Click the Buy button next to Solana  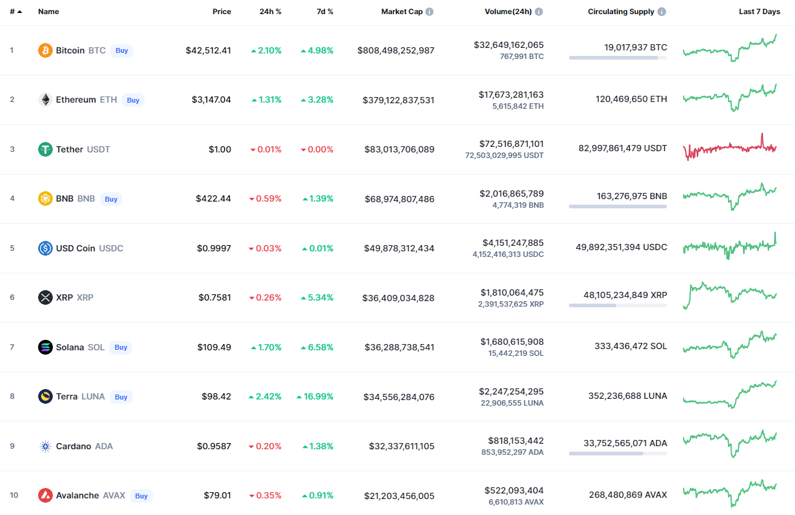[121, 347]
